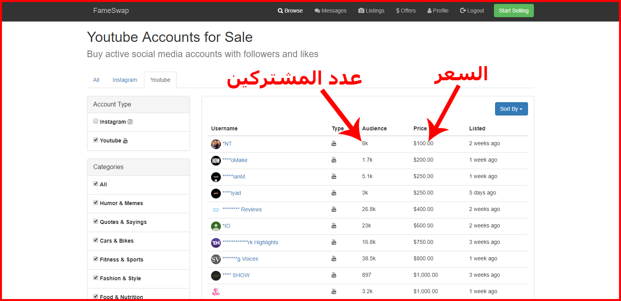Viewport: 621px width, 301px height.
Task: Switch to the Instagram tab
Action: [x=125, y=80]
